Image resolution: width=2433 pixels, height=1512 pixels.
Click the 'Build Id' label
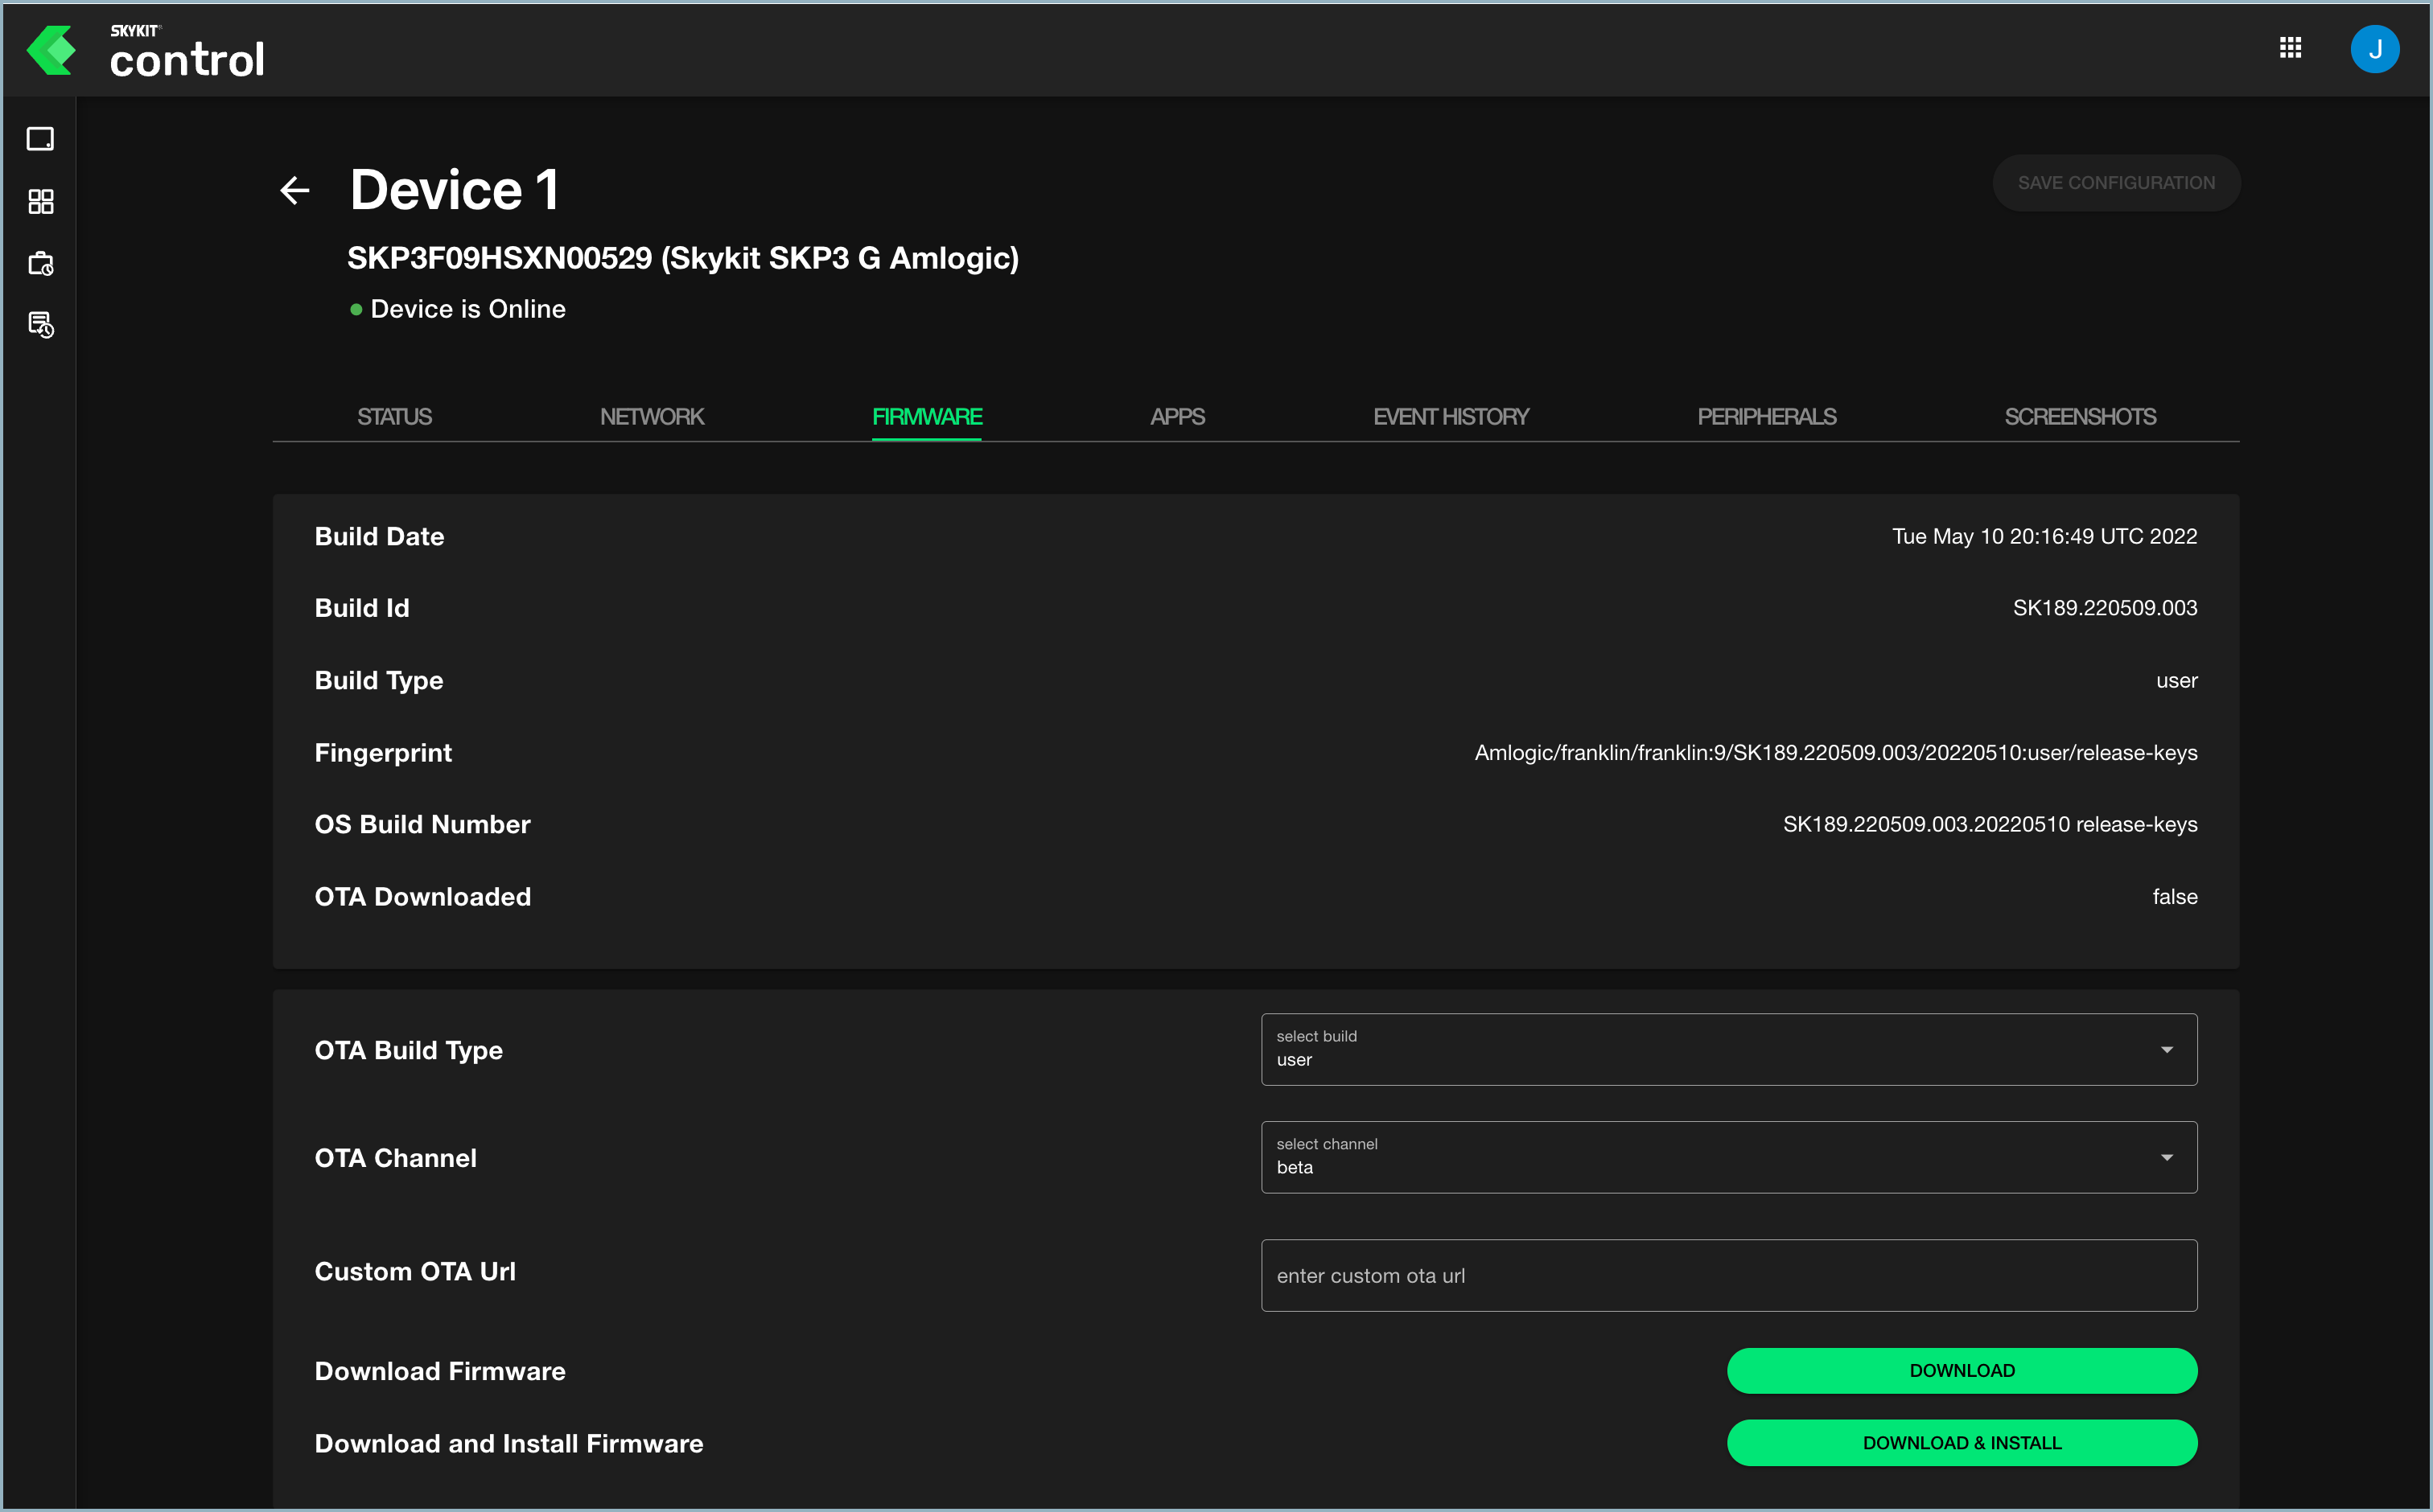click(x=362, y=608)
